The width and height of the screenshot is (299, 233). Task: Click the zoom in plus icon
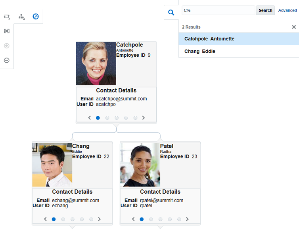tap(7, 46)
